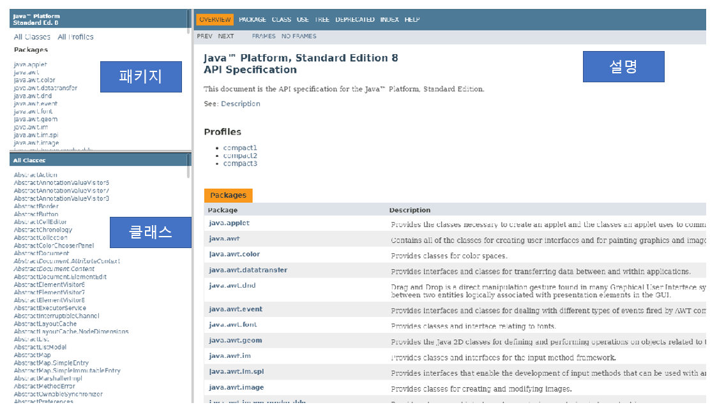Follow the Description link after See:
Screen dimensions: 710x412
click(x=241, y=103)
